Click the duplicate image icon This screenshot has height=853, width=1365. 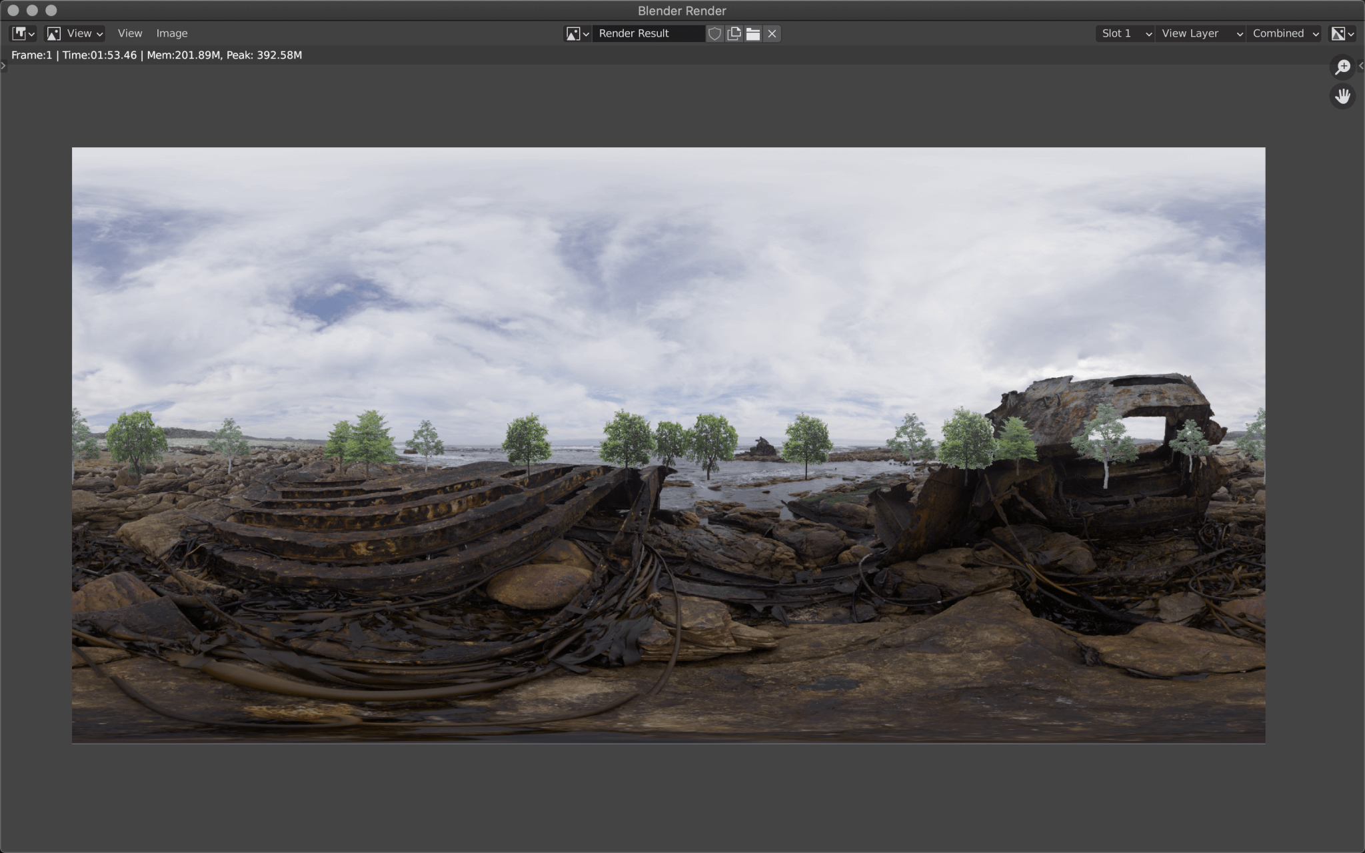tap(732, 33)
